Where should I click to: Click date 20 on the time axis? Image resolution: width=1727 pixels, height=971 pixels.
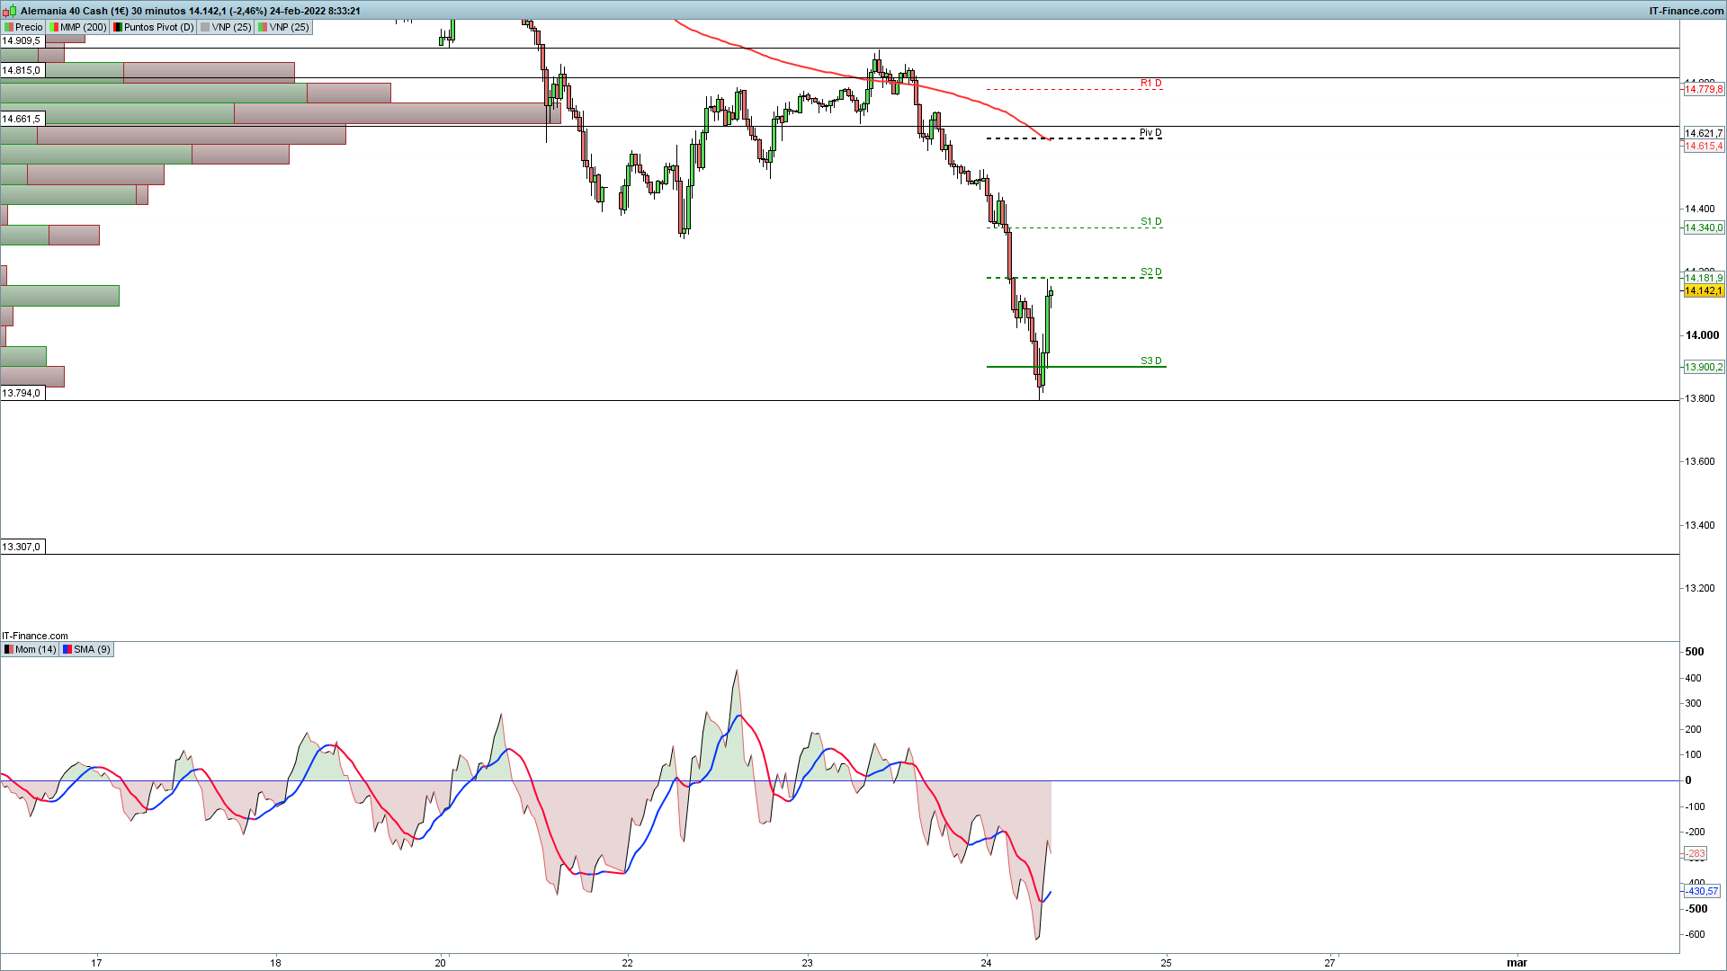click(440, 963)
